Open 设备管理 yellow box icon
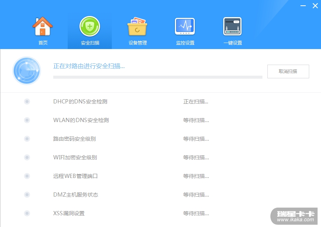Screen dimensions: 321x227 (137, 26)
